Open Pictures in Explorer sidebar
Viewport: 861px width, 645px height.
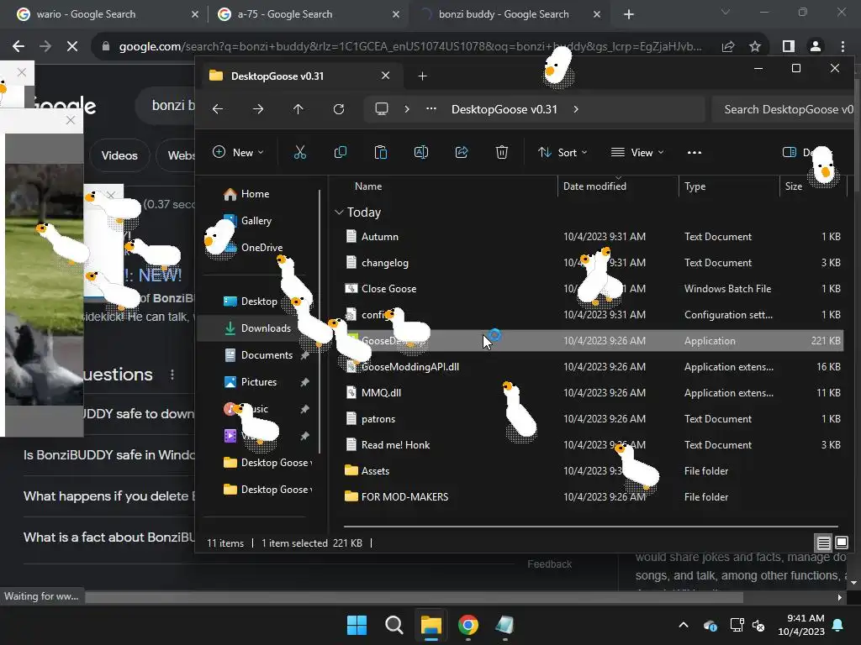tap(259, 382)
